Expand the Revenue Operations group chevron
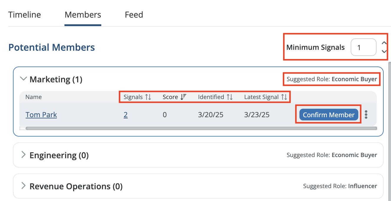Image resolution: width=391 pixels, height=201 pixels. point(23,186)
